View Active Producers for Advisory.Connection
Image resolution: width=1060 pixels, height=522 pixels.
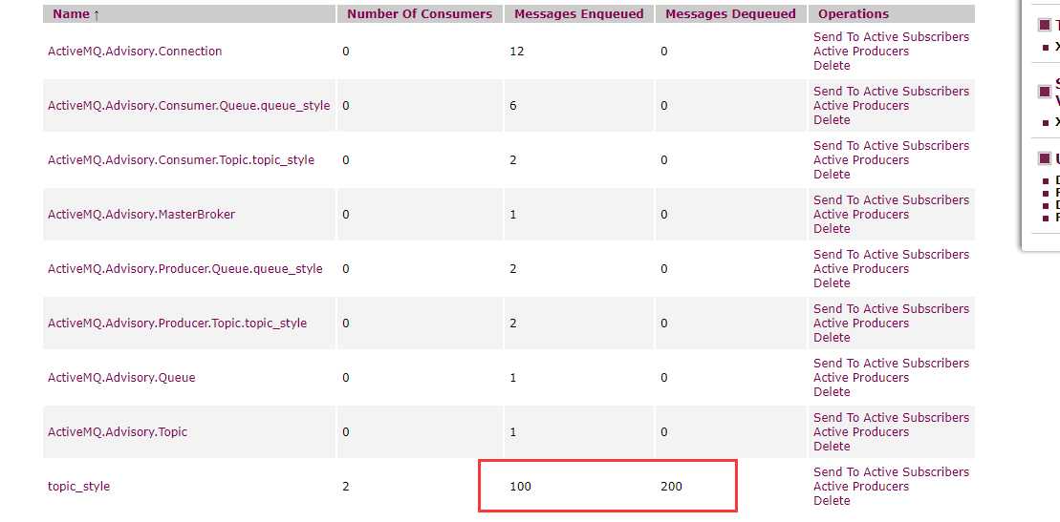(x=860, y=52)
